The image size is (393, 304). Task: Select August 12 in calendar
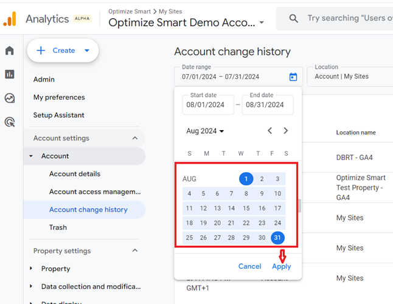pos(203,208)
